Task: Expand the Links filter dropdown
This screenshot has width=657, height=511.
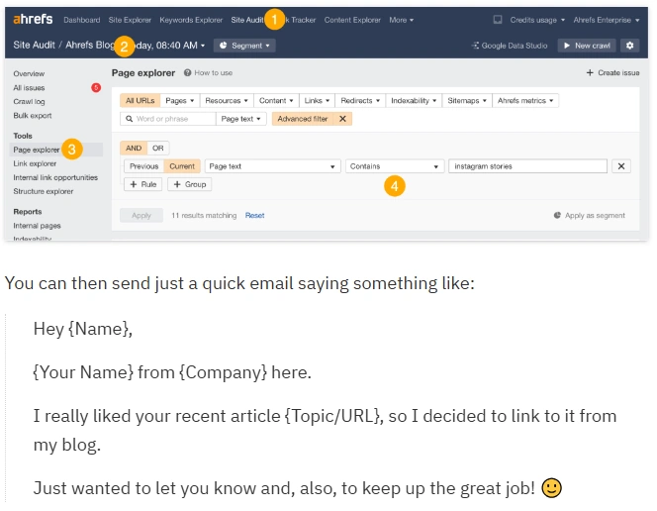Action: coord(317,101)
